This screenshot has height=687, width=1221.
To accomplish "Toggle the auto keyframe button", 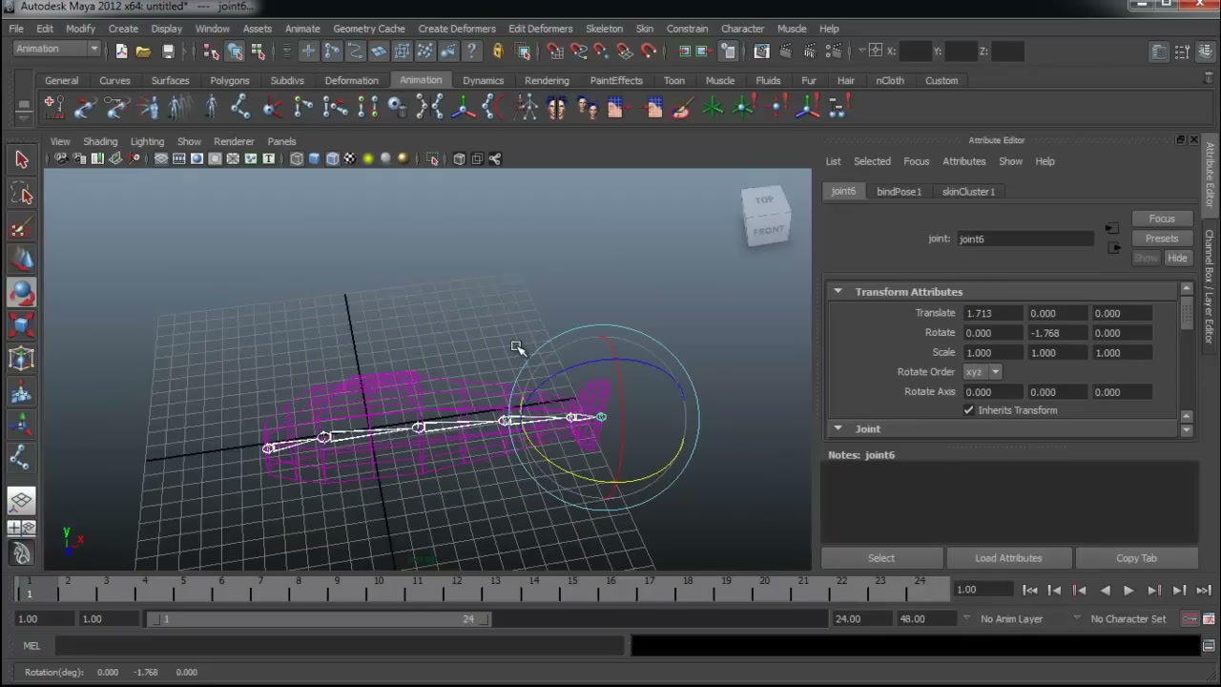I will pyautogui.click(x=1190, y=618).
